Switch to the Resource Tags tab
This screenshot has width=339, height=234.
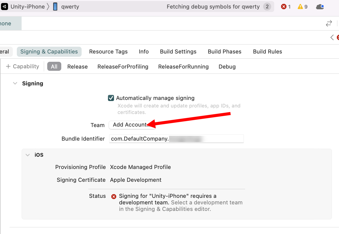(x=108, y=51)
